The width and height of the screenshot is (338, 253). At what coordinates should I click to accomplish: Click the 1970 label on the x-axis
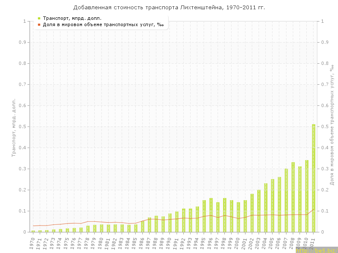point(33,242)
